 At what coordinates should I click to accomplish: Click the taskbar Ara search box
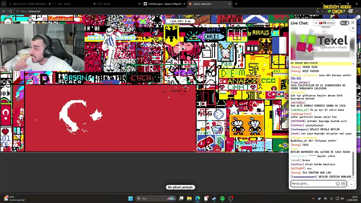[x=156, y=198]
